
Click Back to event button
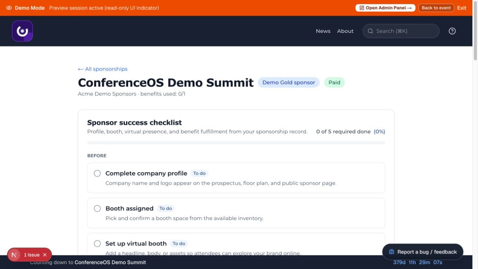click(436, 8)
